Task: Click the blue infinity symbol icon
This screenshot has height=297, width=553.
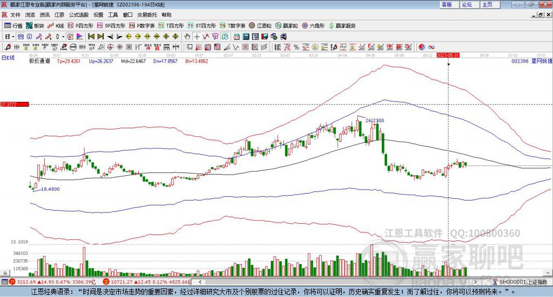Action: coord(431,47)
